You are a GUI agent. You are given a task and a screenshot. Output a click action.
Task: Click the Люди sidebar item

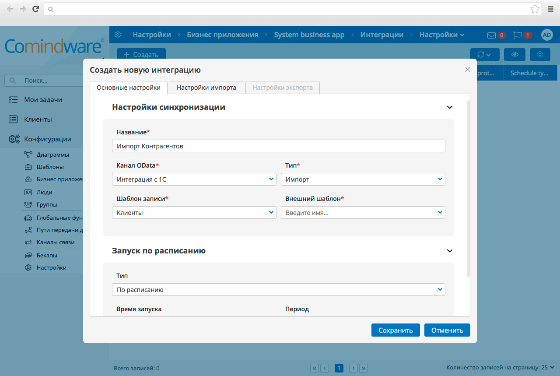tap(45, 192)
